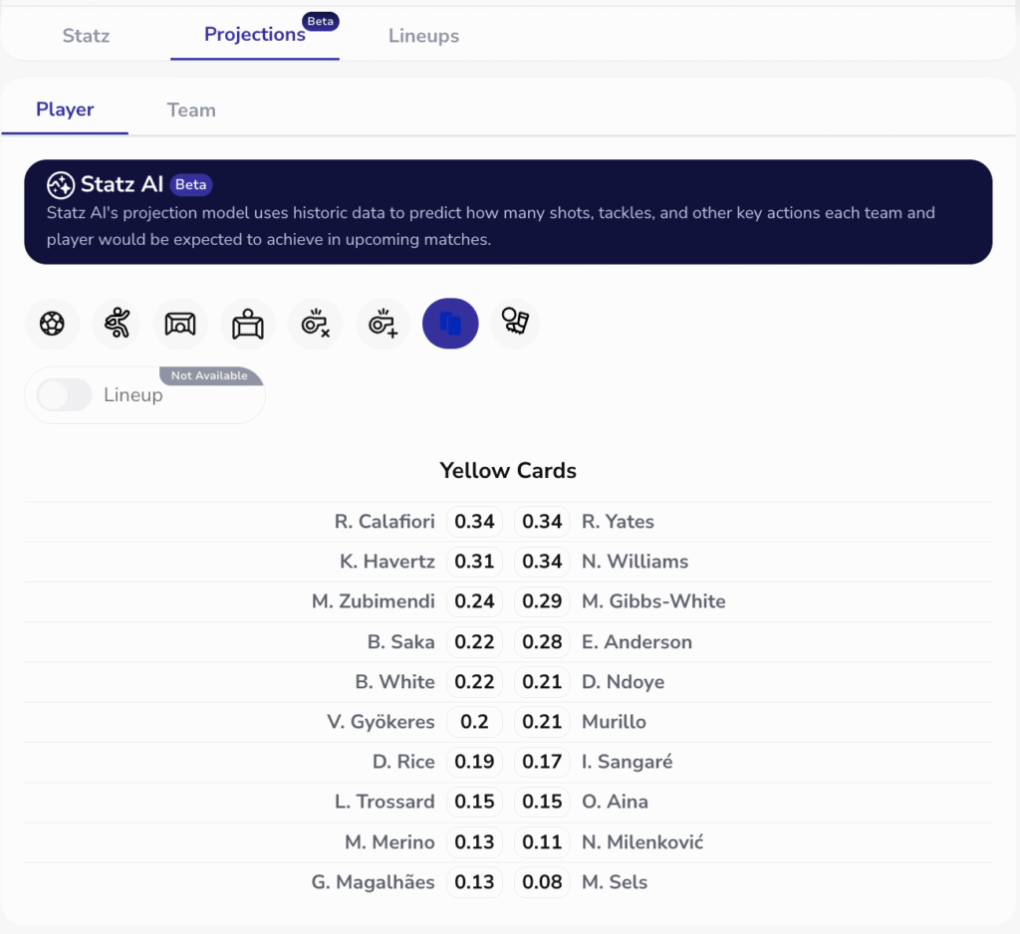Select the boot and ball icon
The width and height of the screenshot is (1020, 934).
(515, 323)
